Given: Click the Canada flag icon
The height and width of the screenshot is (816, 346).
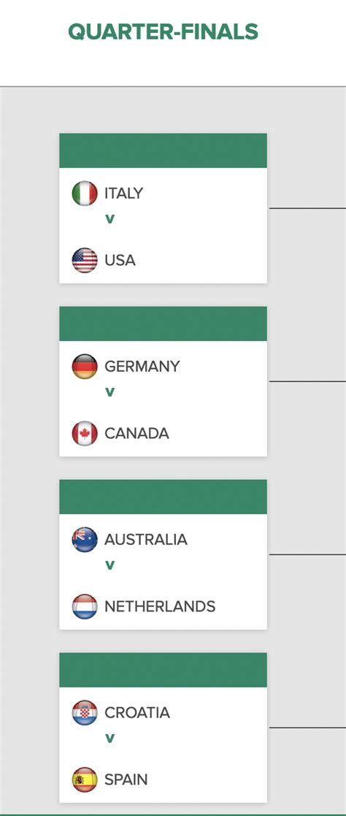Looking at the screenshot, I should (x=84, y=433).
